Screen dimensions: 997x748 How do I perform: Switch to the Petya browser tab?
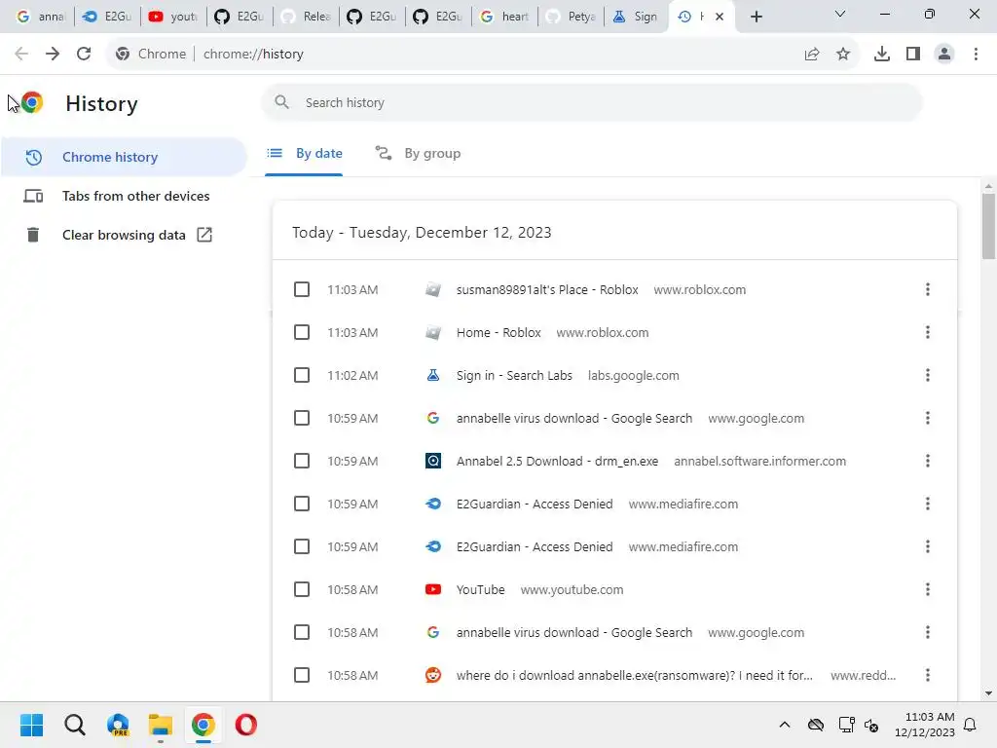[x=571, y=17]
